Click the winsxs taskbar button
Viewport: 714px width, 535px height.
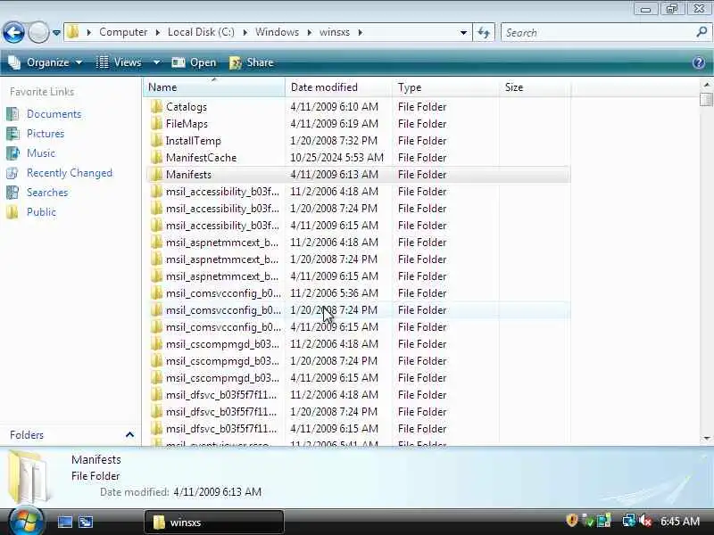pos(214,522)
